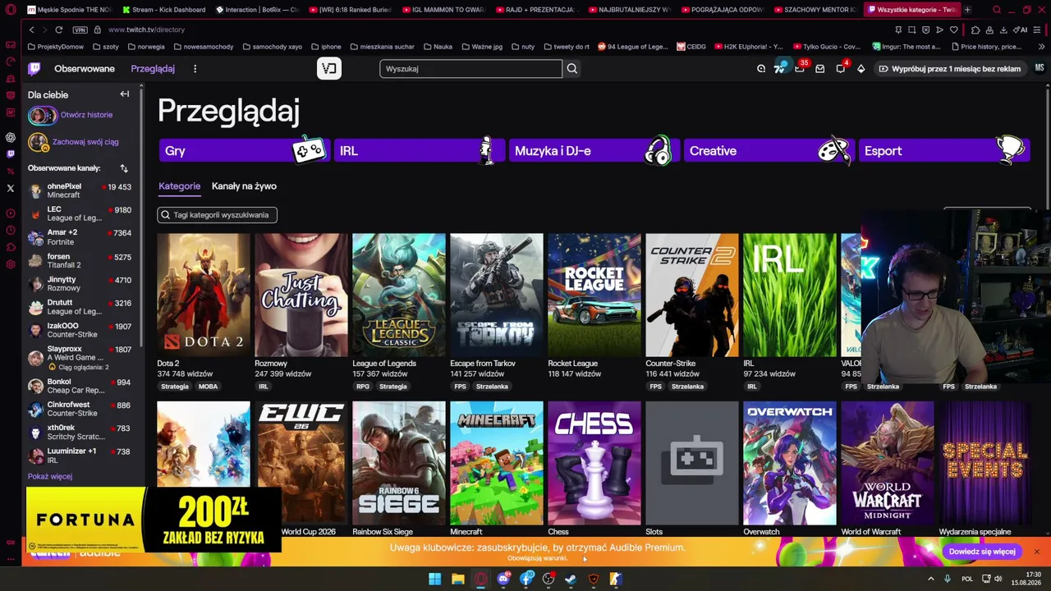Screen dimensions: 1051x591
Task: Open the Twitch home logo
Action: 34,69
